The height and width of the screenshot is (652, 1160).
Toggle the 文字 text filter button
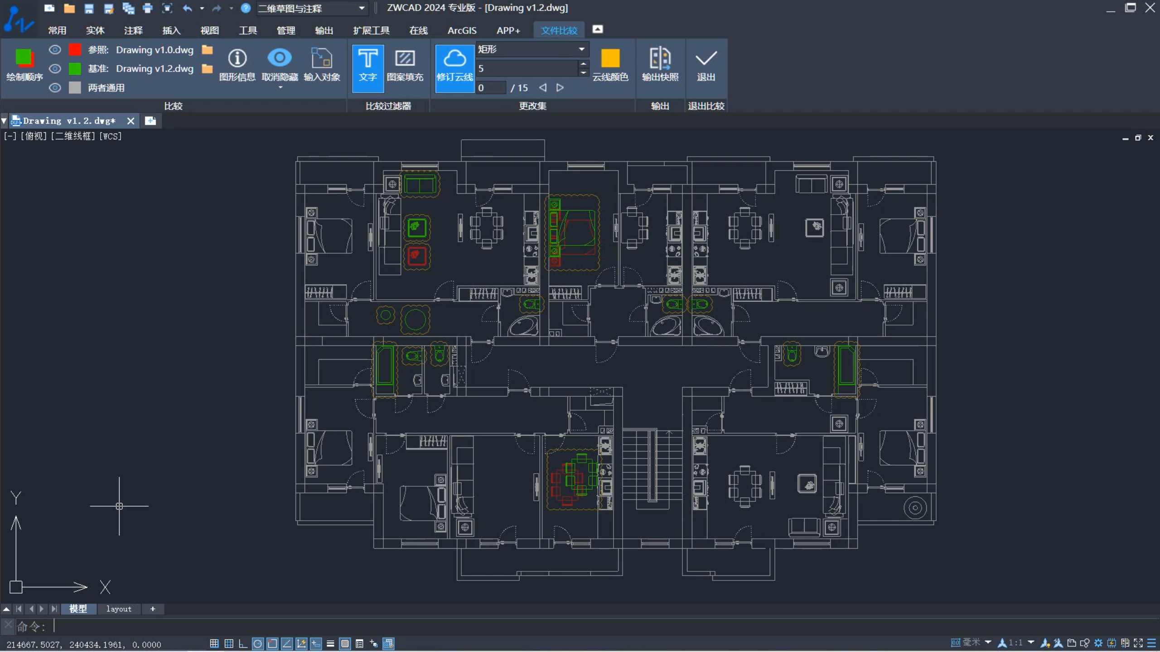[x=367, y=67]
